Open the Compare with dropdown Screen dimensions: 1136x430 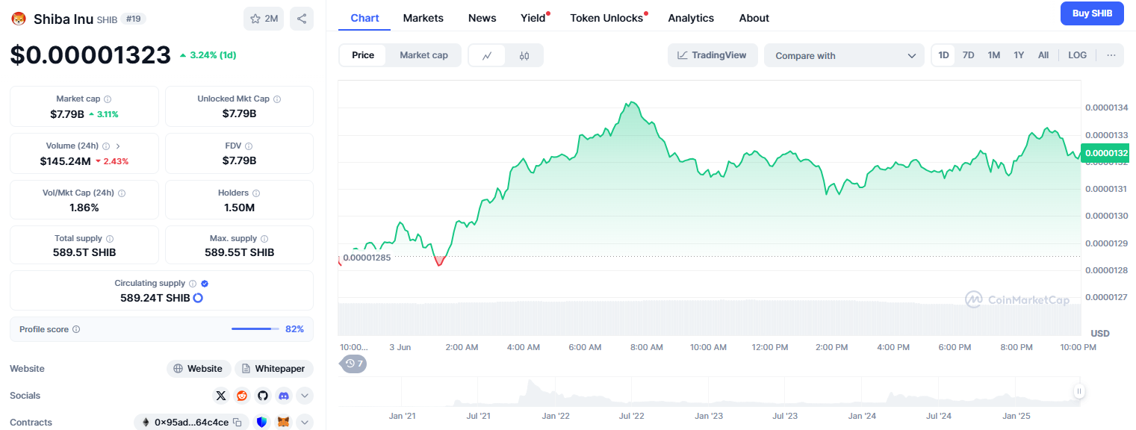coord(845,55)
